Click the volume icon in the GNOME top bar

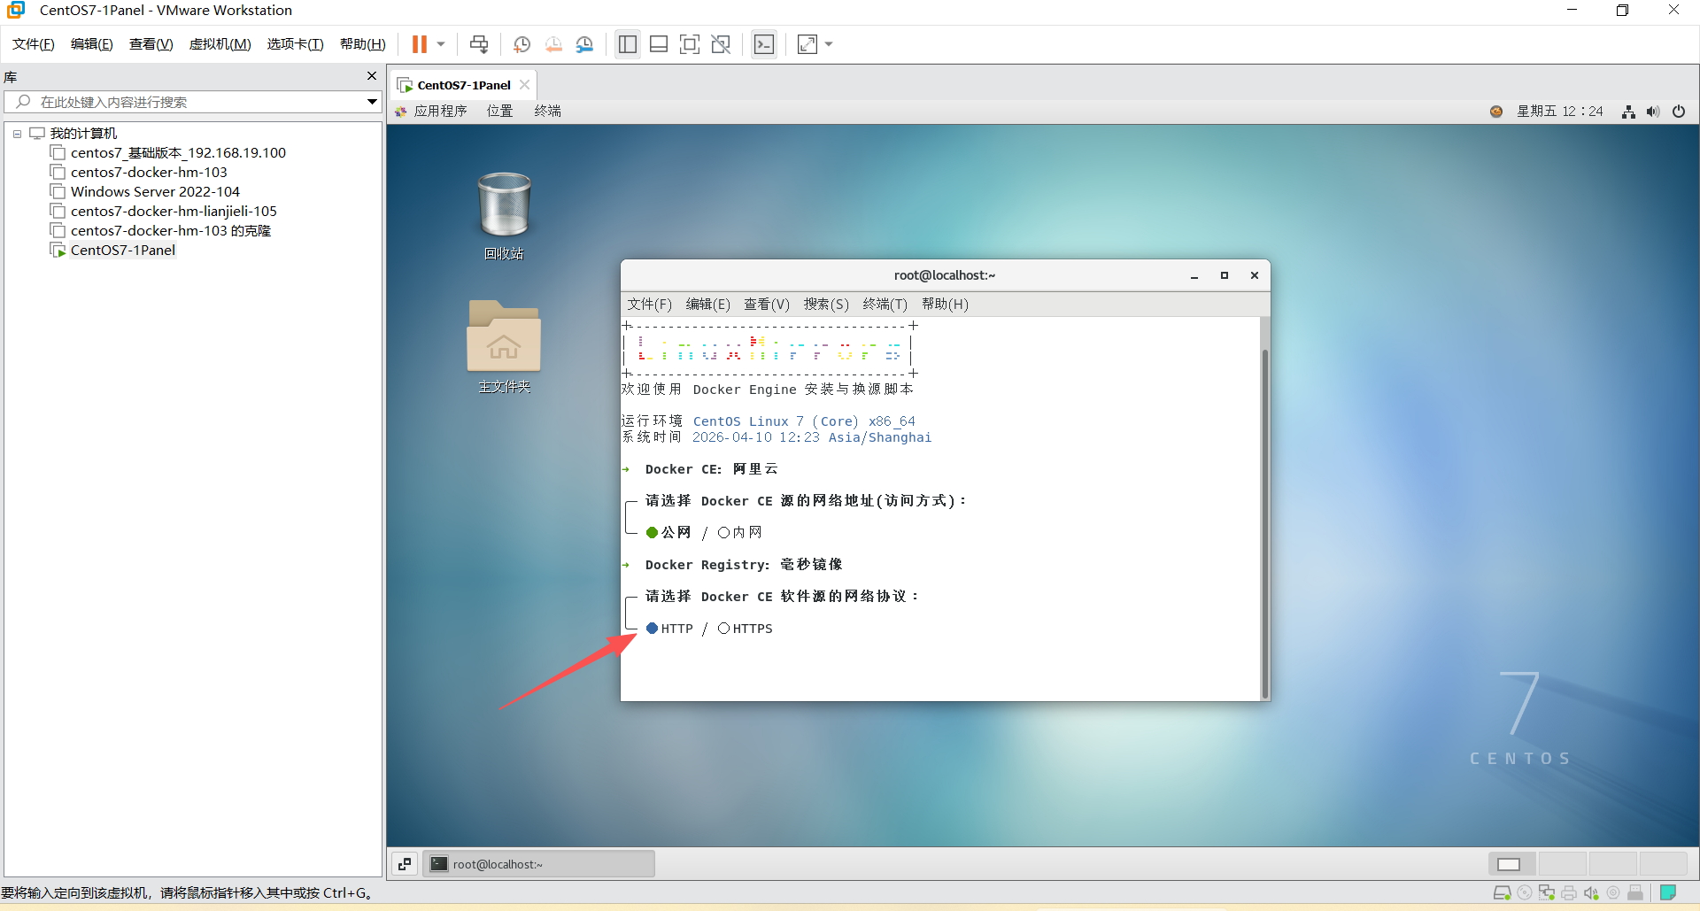[1653, 112]
